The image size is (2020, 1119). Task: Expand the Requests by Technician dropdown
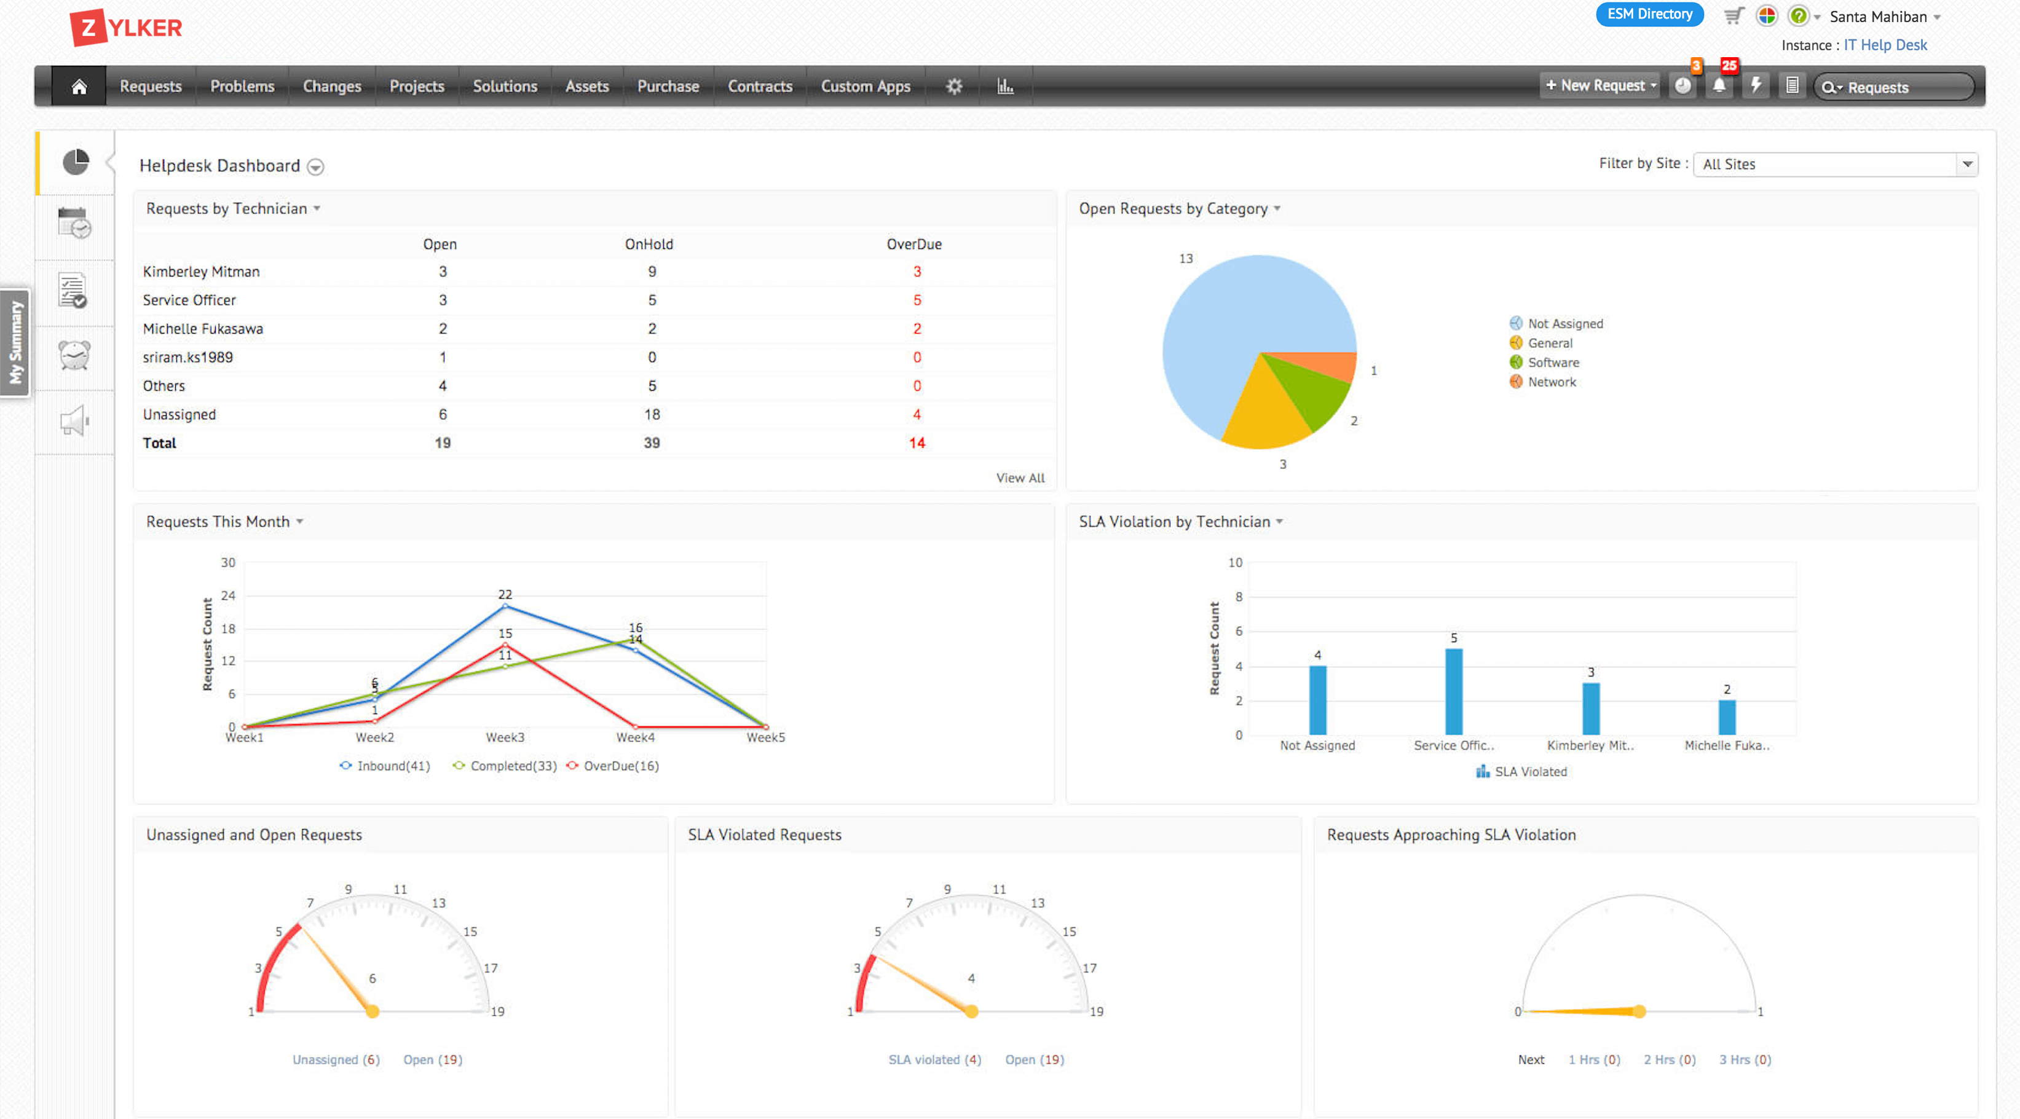317,208
